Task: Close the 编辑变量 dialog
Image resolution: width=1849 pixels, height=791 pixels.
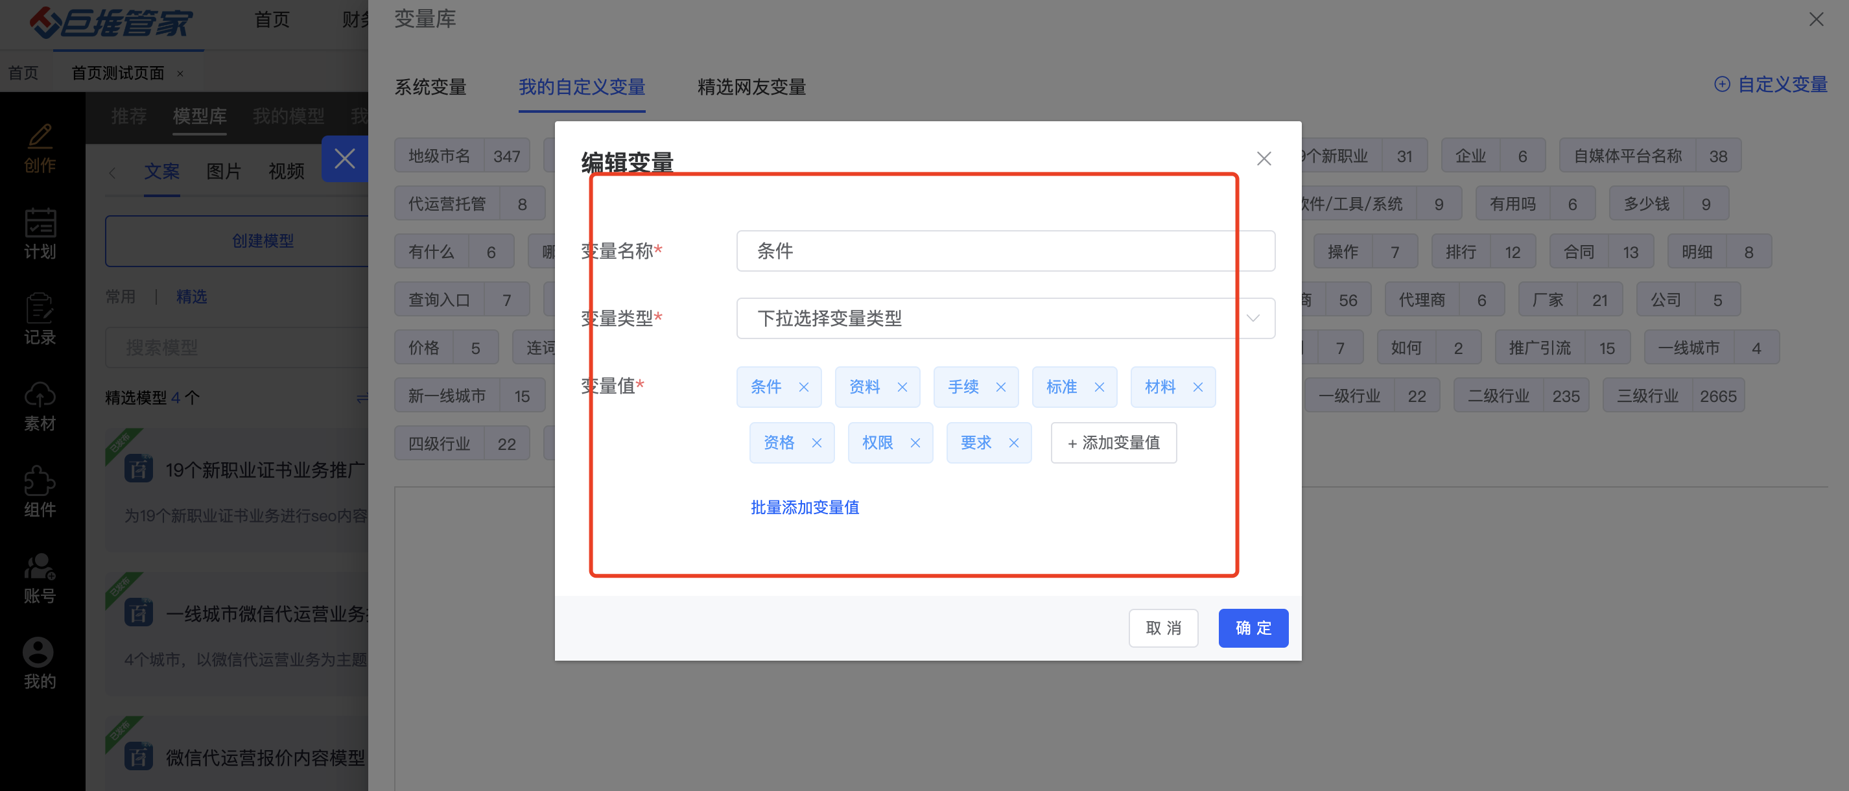Action: point(1264,159)
